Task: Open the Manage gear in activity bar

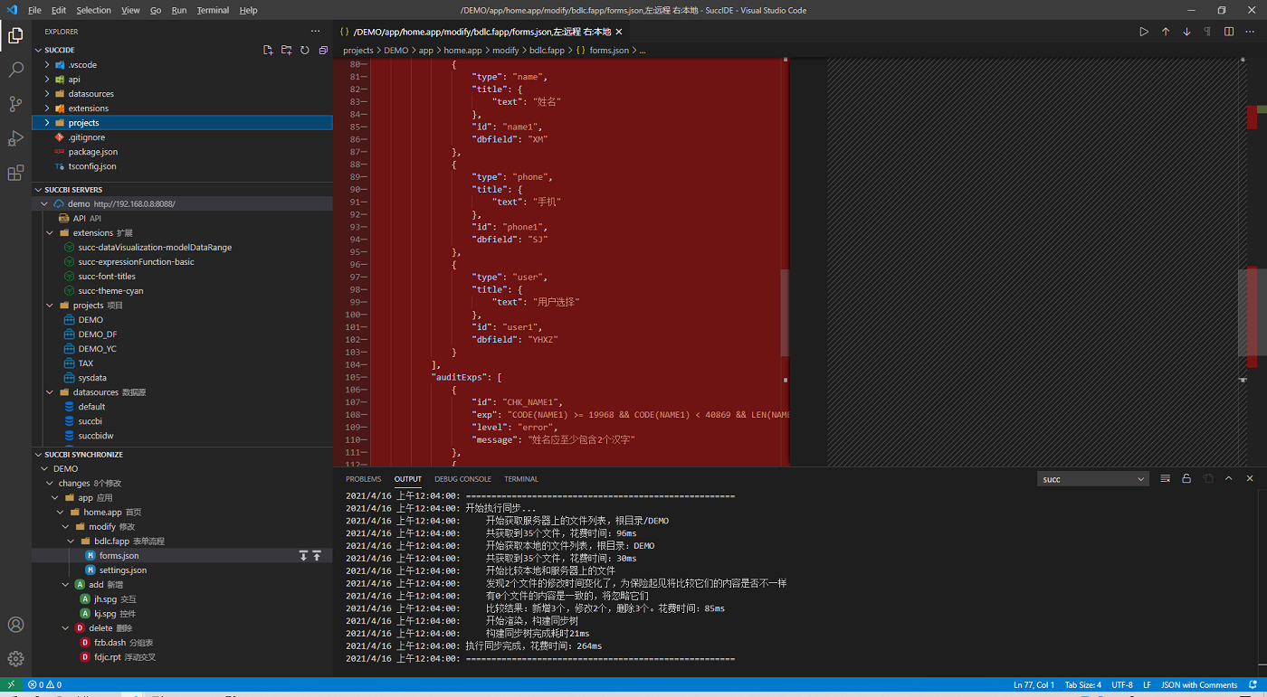Action: click(15, 659)
